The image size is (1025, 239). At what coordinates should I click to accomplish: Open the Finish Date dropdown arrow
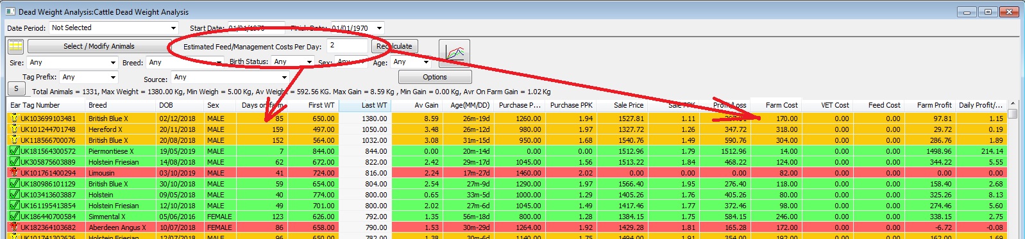379,28
